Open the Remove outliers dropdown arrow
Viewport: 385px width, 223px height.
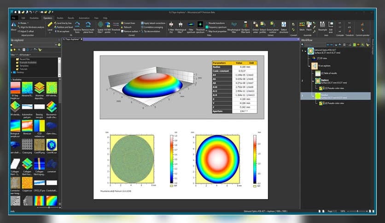pyautogui.click(x=138, y=31)
